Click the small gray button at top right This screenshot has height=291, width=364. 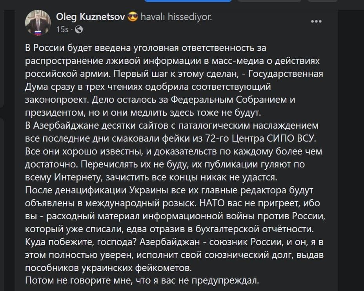coord(322,1)
